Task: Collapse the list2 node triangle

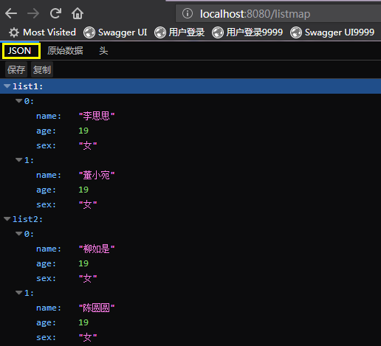Action: tap(7, 219)
